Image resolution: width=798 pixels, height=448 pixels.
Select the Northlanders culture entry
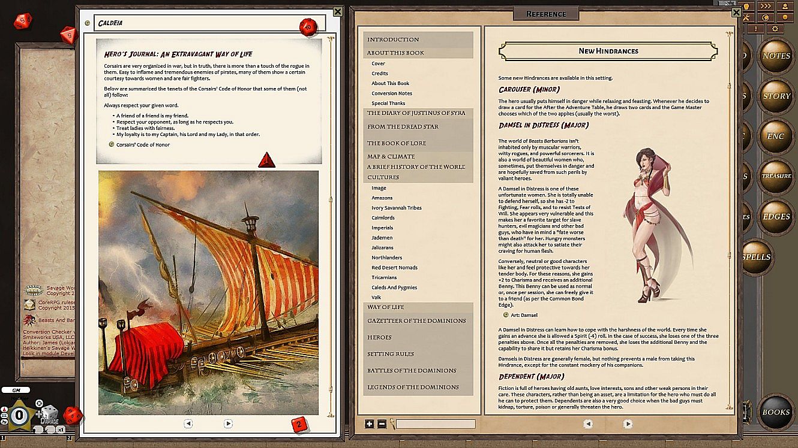[387, 258]
